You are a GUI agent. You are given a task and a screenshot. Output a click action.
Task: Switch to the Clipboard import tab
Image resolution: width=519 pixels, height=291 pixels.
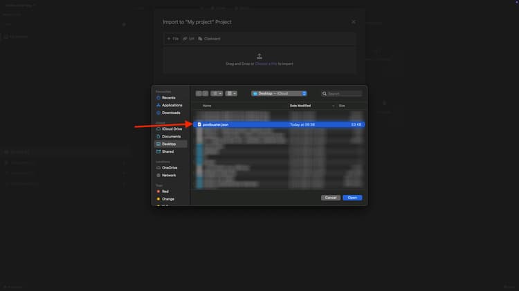pyautogui.click(x=209, y=39)
